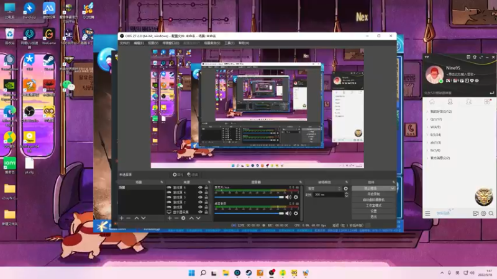Adjust the 桌面音频 volume slider
The width and height of the screenshot is (497, 279).
click(249, 213)
